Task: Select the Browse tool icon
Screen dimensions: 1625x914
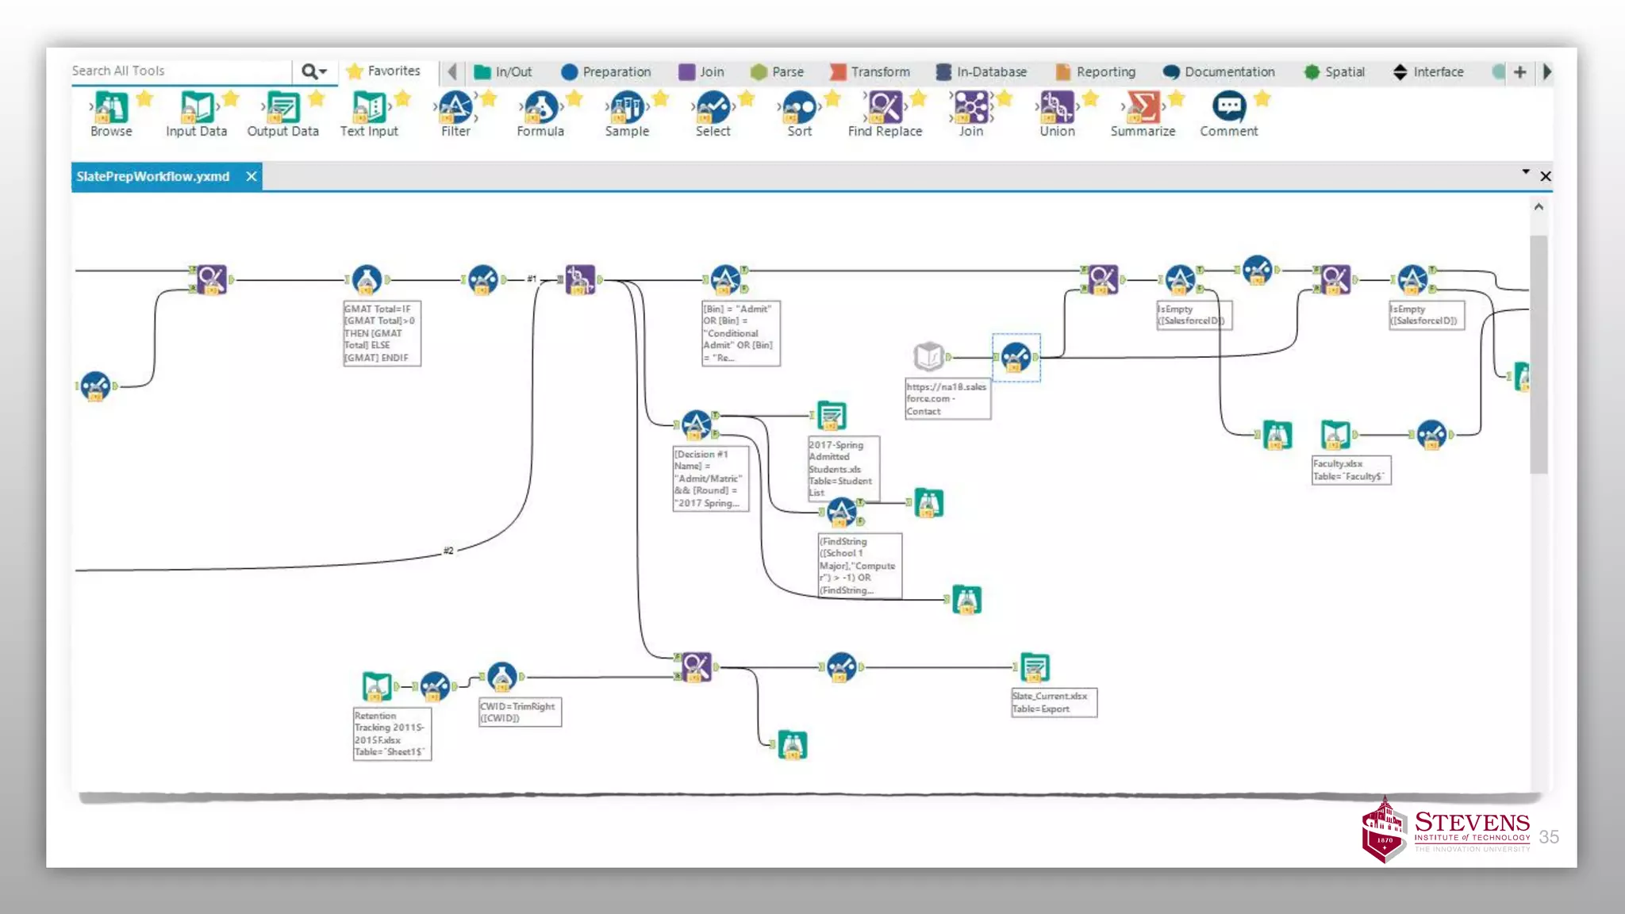Action: 110,107
